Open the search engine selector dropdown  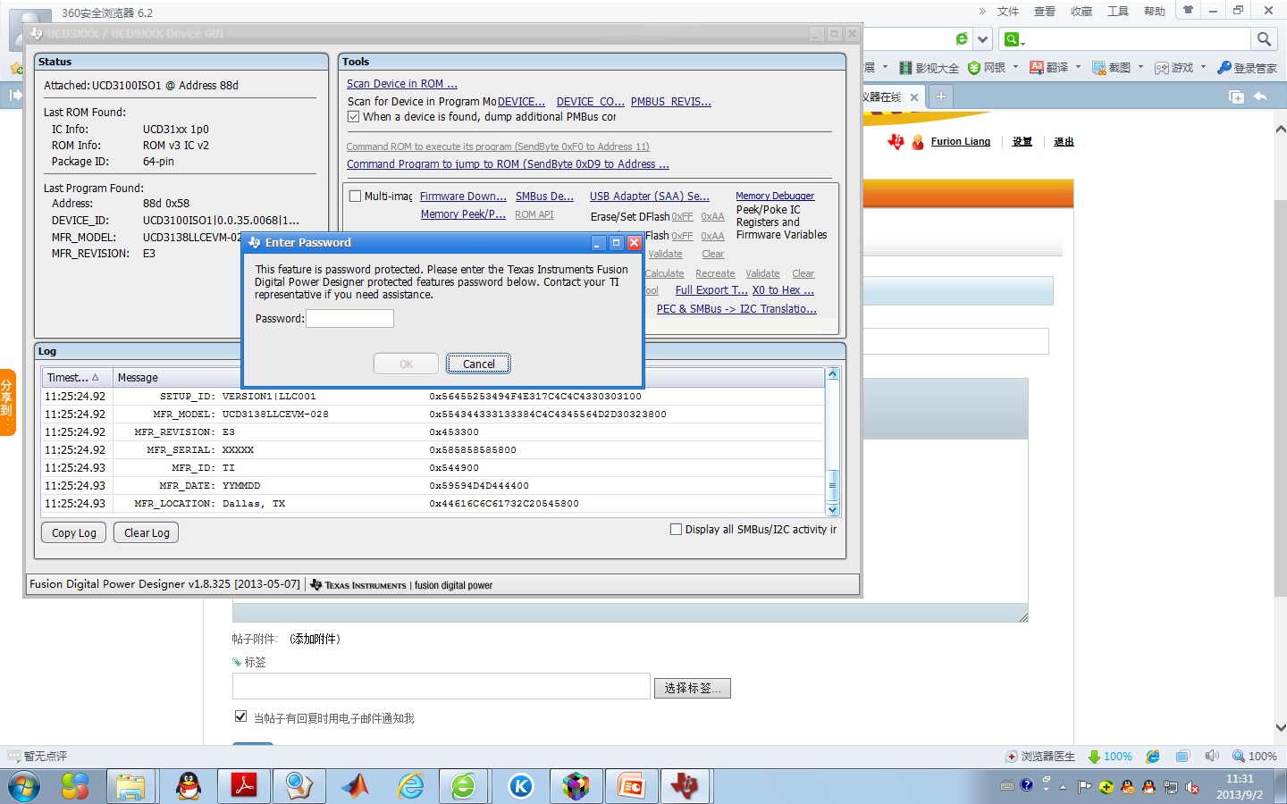click(x=1014, y=39)
